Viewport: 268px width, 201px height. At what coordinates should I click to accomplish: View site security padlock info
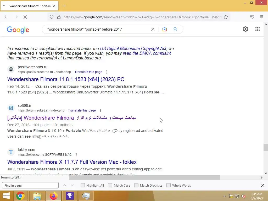[59, 17]
